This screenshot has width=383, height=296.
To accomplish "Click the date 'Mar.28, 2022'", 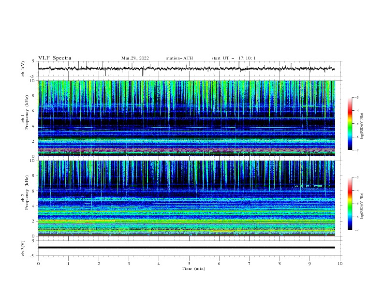I will pos(135,58).
